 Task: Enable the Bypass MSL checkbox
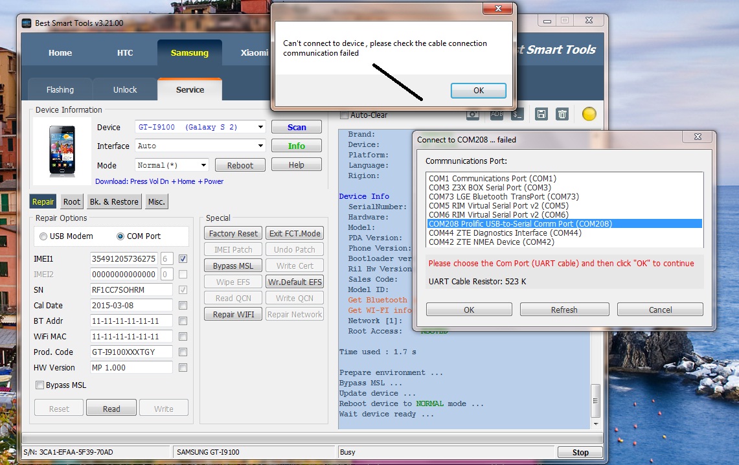coord(40,385)
